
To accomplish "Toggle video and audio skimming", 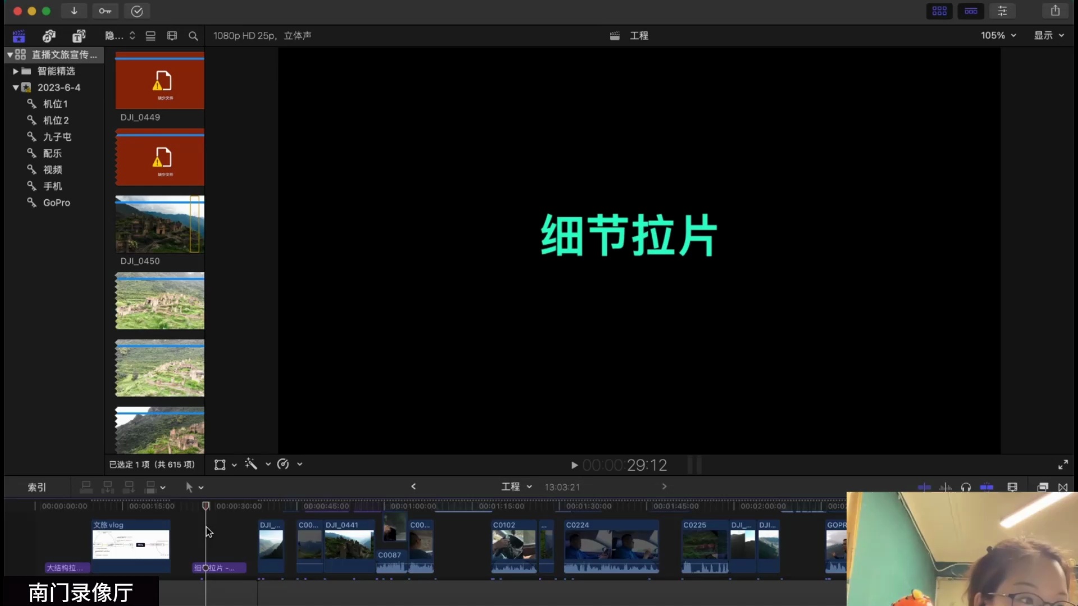I will (924, 487).
